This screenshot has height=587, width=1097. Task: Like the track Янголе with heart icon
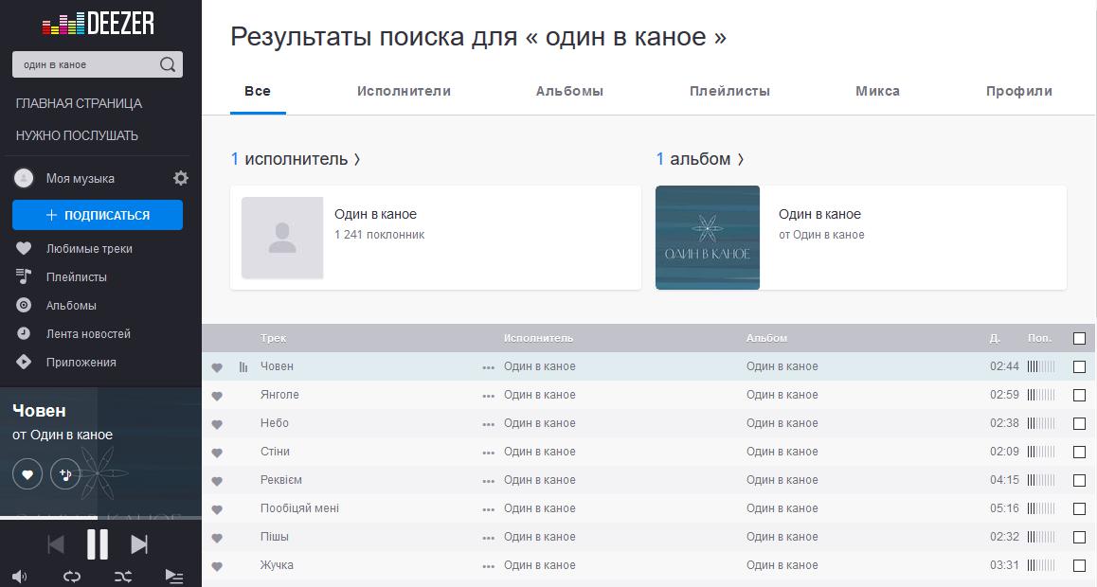coord(217,396)
